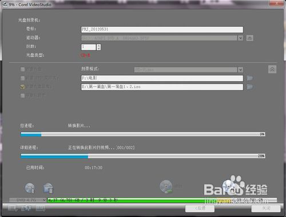Close the Corel VideoStudio window
Screen dimensions: 286x217
[277, 3]
